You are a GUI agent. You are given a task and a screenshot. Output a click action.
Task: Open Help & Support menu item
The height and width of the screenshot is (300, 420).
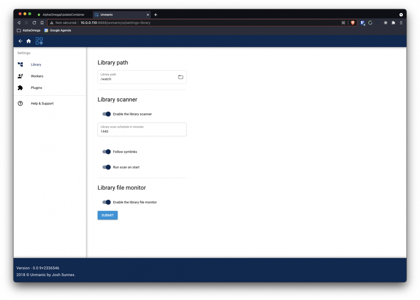click(x=50, y=104)
